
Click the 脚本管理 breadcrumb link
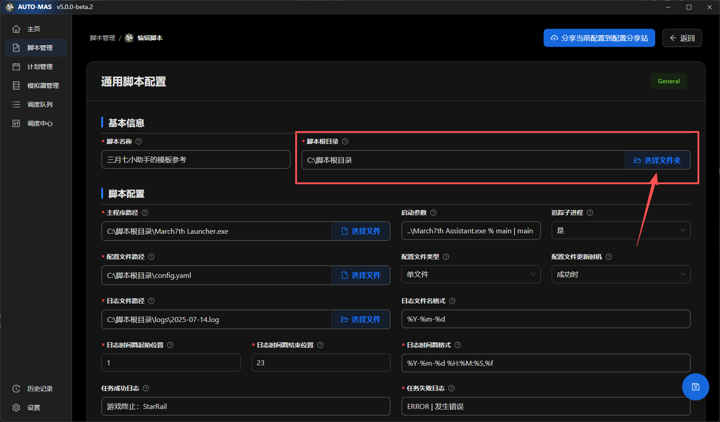point(103,38)
